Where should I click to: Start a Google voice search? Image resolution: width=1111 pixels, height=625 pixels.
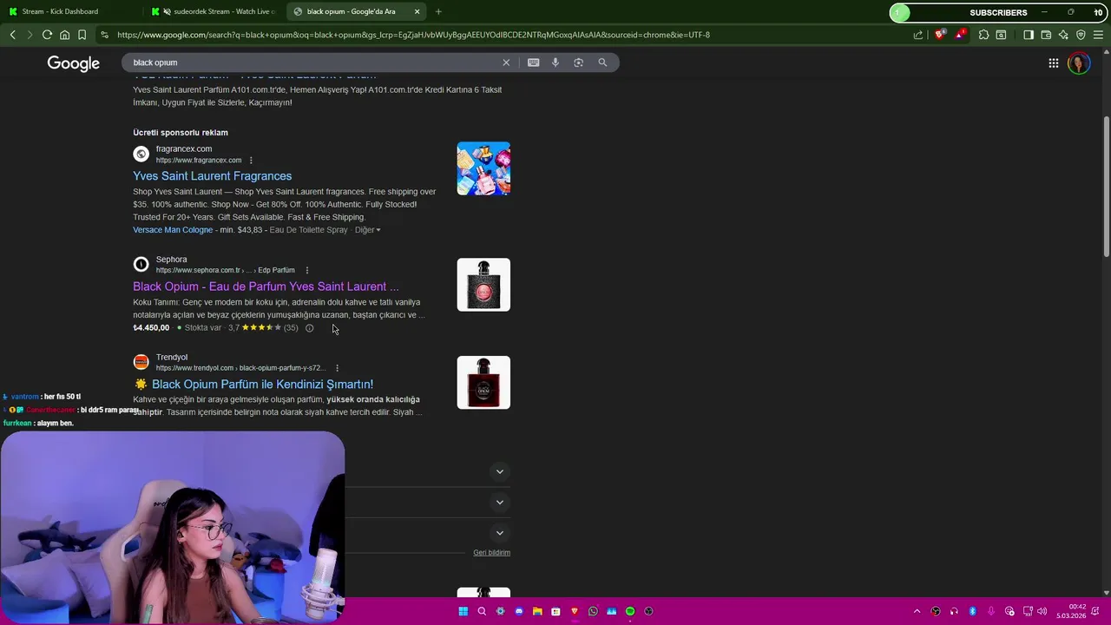tap(555, 62)
